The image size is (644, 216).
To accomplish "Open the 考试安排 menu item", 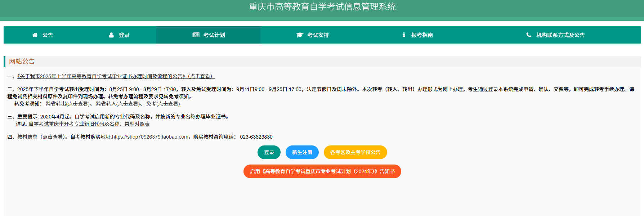I will [x=318, y=35].
